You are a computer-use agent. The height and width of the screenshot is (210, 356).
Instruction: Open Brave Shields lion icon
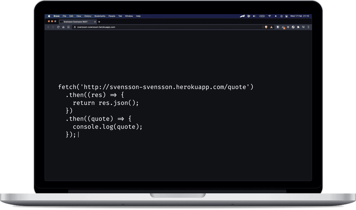[266, 27]
